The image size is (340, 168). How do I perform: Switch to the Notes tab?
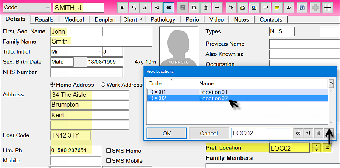pos(242,19)
